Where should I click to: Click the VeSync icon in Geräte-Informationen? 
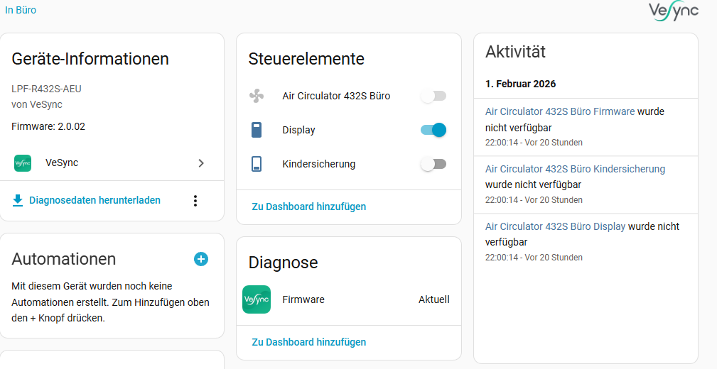23,163
